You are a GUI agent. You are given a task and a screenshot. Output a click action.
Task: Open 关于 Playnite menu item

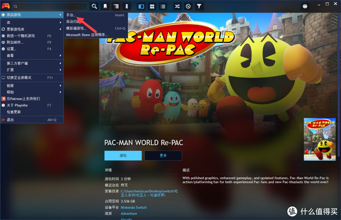point(32,105)
